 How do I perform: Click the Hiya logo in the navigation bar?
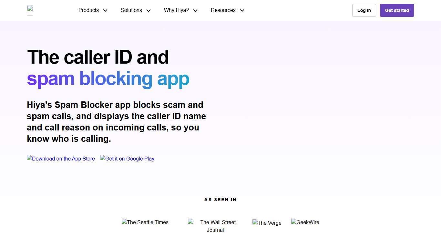pos(30,10)
